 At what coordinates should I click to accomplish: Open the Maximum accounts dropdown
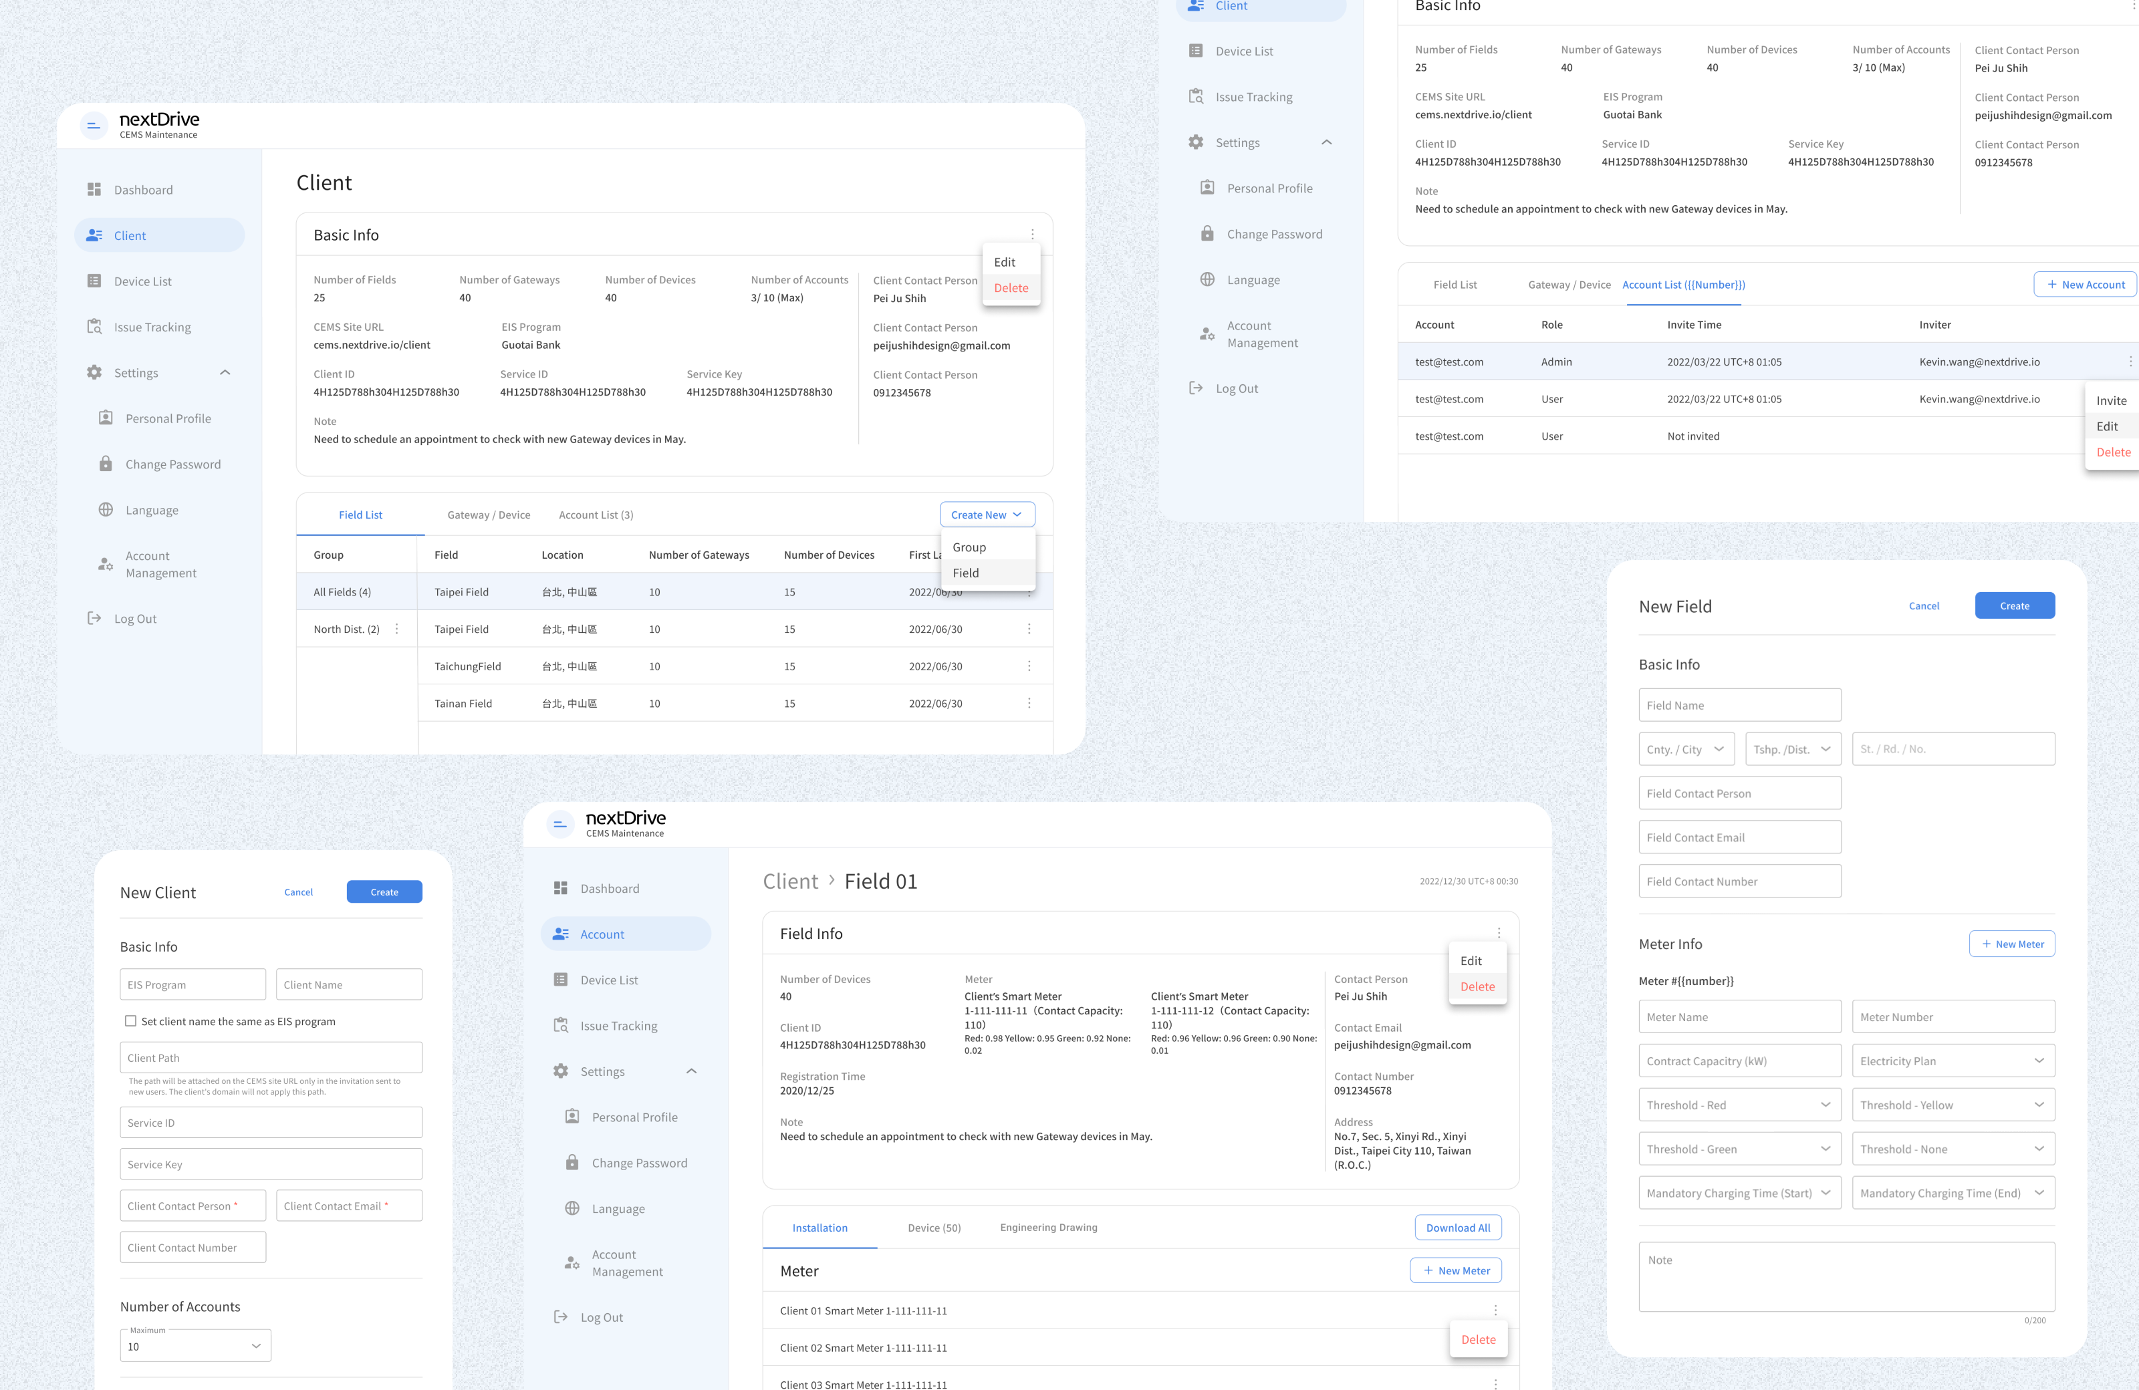click(195, 1346)
